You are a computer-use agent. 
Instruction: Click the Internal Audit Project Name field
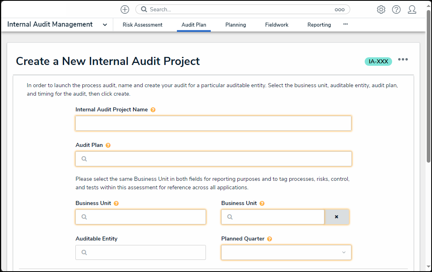(213, 123)
